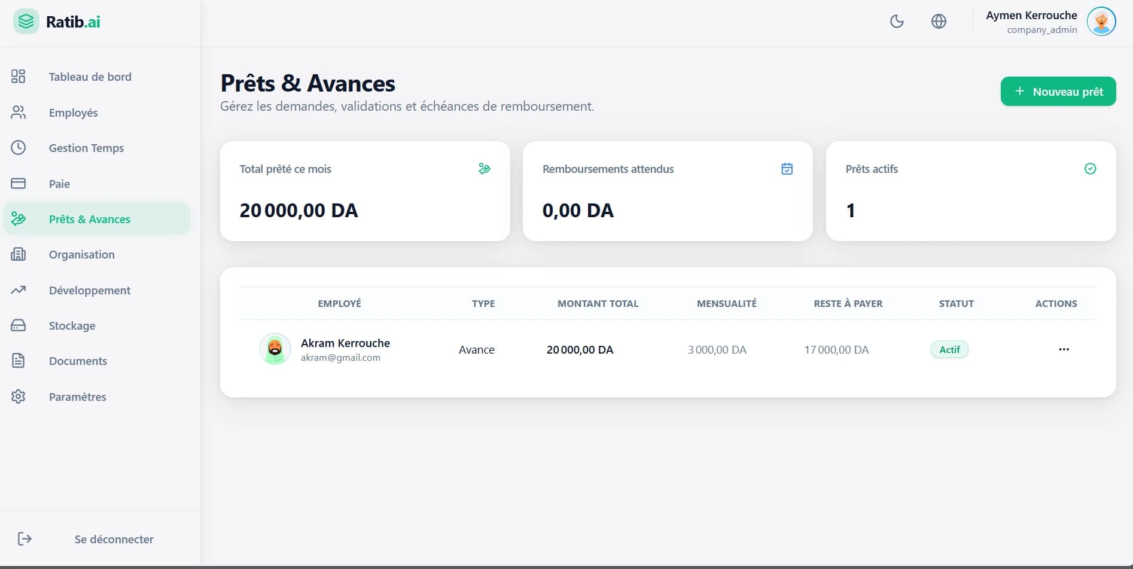The width and height of the screenshot is (1133, 569).
Task: Log out via Se déconnecter
Action: [x=114, y=539]
